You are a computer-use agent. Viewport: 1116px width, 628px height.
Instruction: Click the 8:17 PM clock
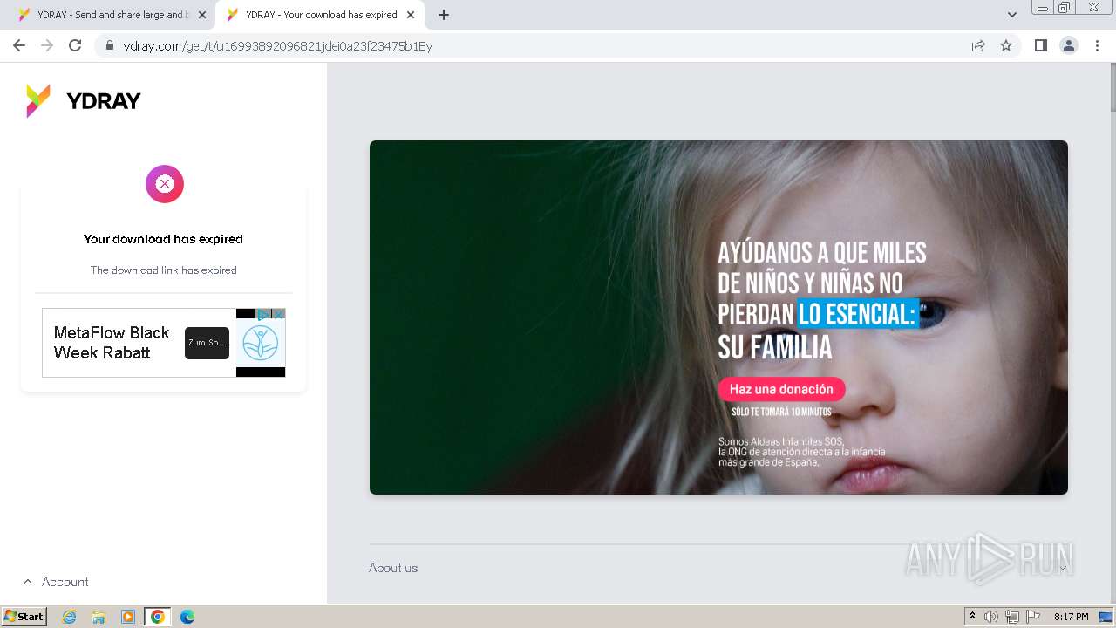pyautogui.click(x=1071, y=617)
